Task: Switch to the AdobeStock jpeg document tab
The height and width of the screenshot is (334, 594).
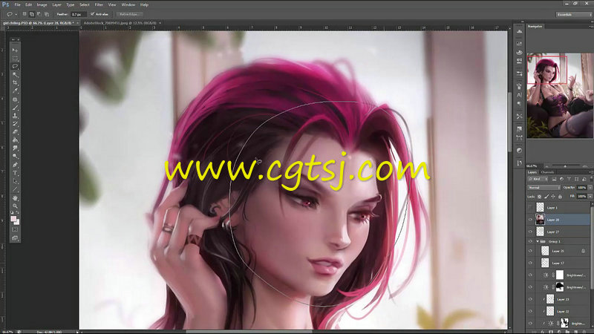Action: (120, 23)
